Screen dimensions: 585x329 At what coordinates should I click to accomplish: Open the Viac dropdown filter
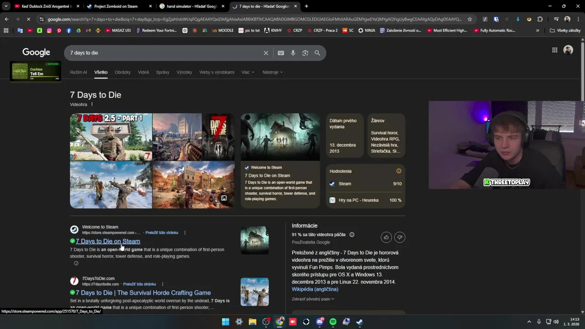pos(248,72)
